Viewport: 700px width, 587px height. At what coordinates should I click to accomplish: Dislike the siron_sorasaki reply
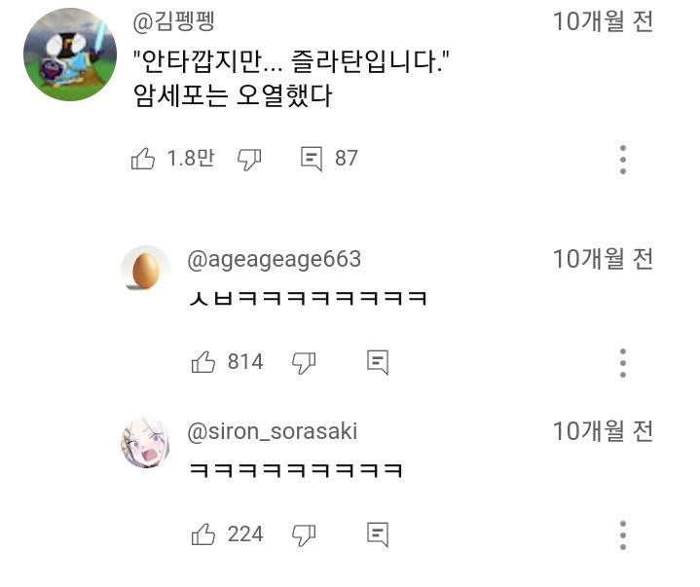coord(305,533)
